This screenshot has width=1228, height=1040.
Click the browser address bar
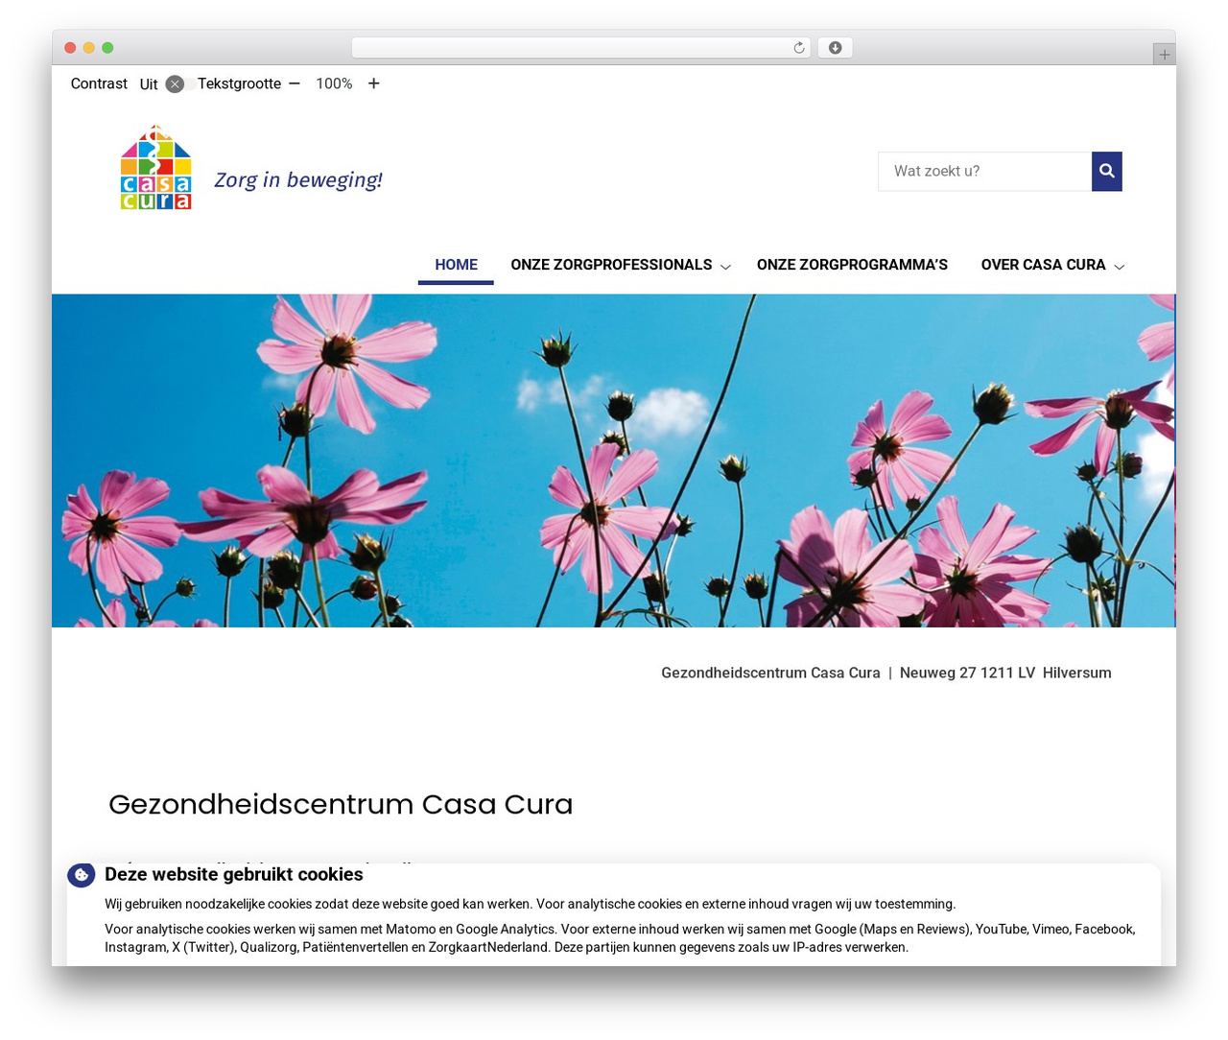tap(580, 48)
